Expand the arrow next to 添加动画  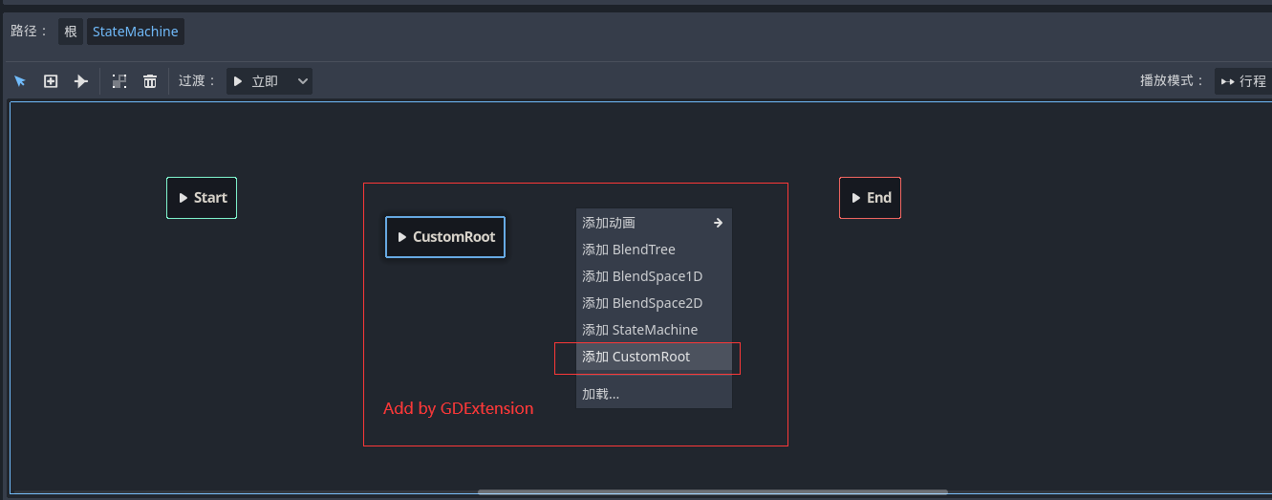[719, 223]
